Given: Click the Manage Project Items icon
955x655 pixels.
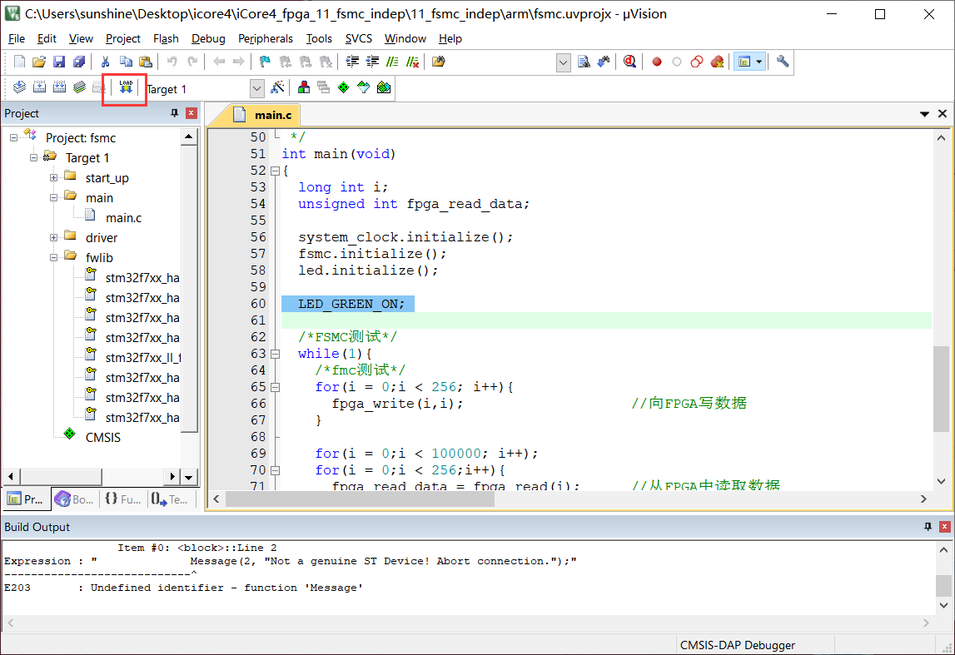Looking at the screenshot, I should (304, 88).
